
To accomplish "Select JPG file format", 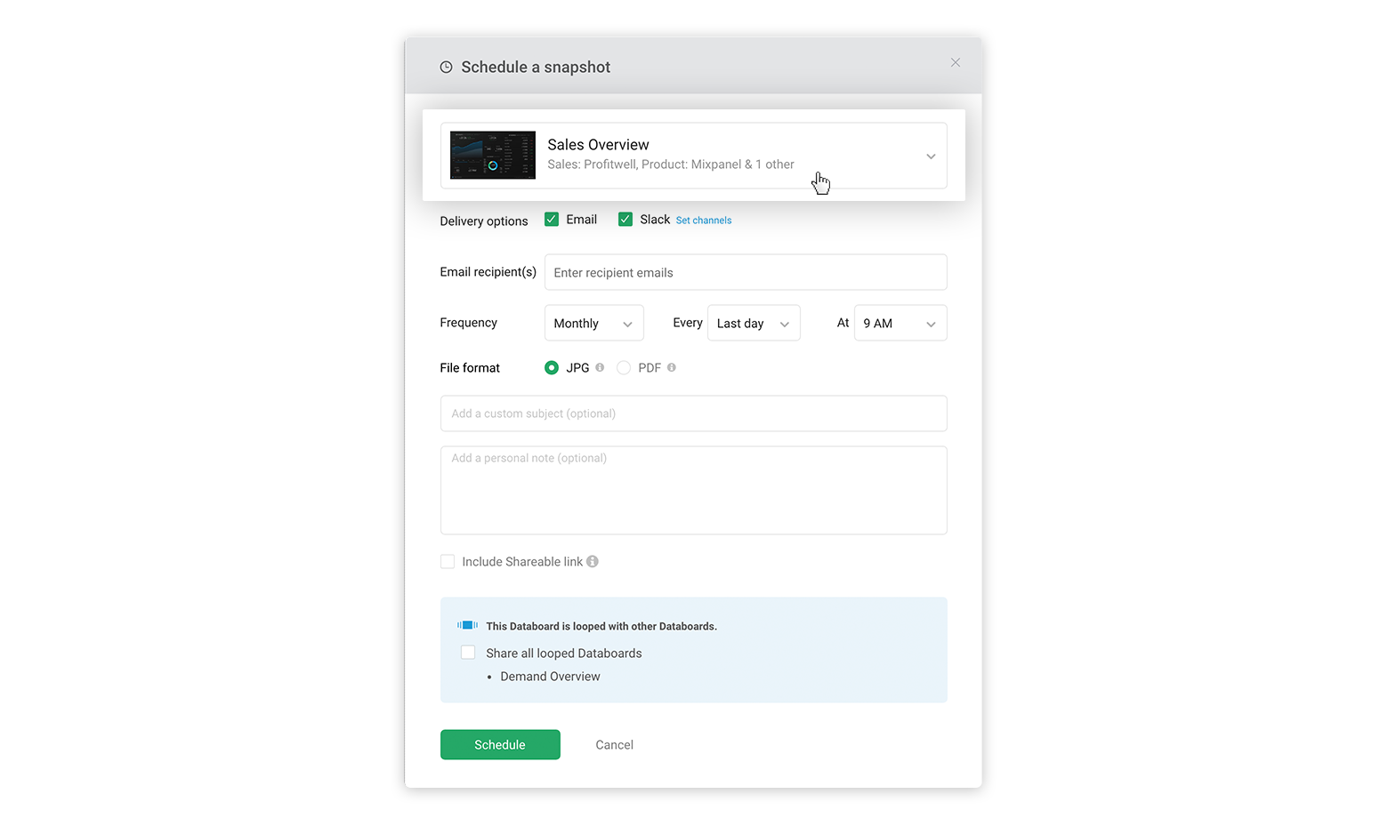I will click(552, 368).
